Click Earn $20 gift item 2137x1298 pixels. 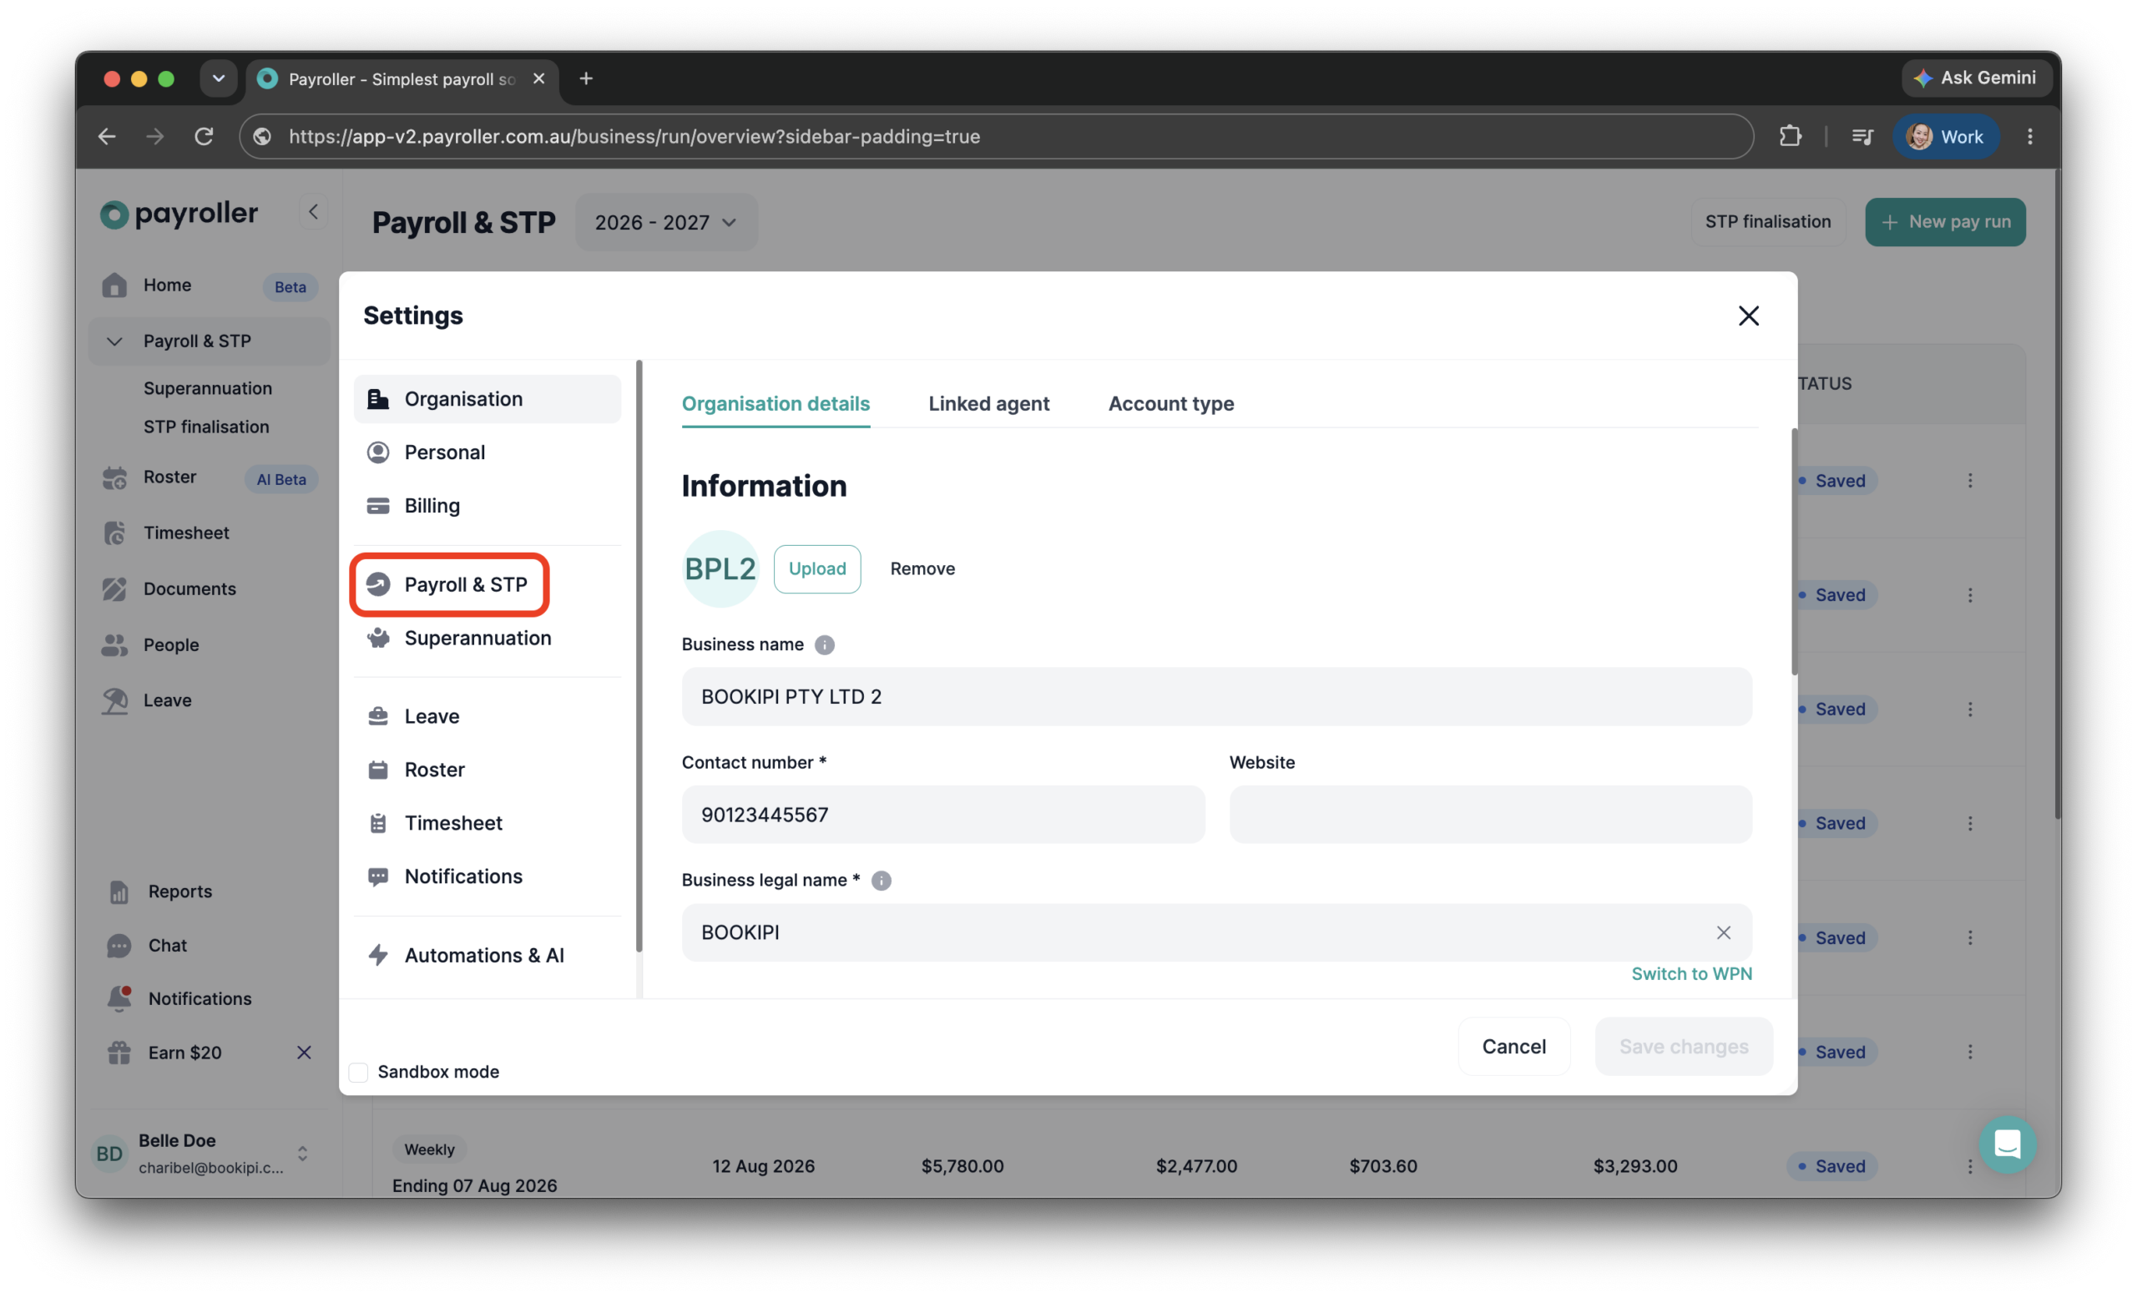click(184, 1053)
